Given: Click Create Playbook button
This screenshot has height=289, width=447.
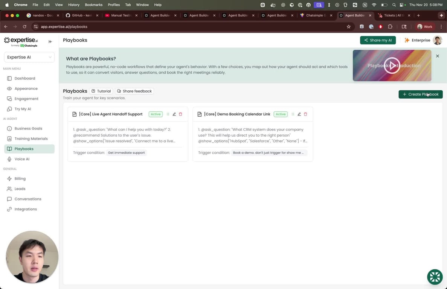Looking at the screenshot, I should coord(421,94).
